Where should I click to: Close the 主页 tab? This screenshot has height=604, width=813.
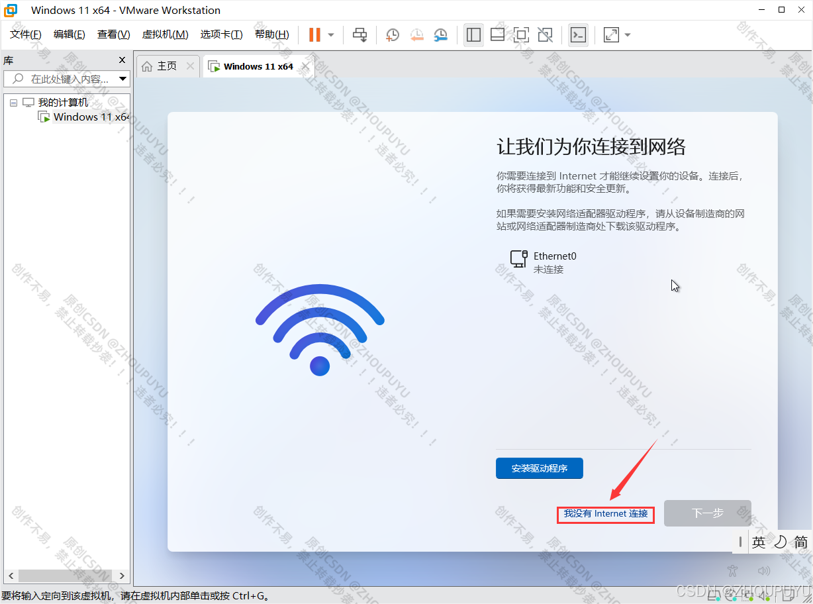pos(191,66)
